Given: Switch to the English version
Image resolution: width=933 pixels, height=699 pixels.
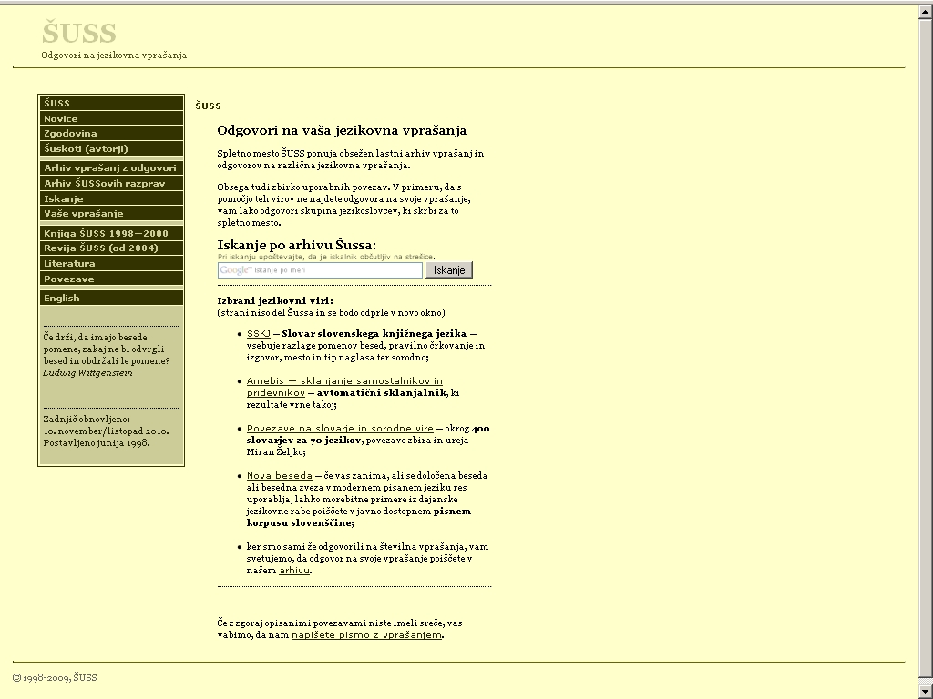Looking at the screenshot, I should (x=62, y=298).
